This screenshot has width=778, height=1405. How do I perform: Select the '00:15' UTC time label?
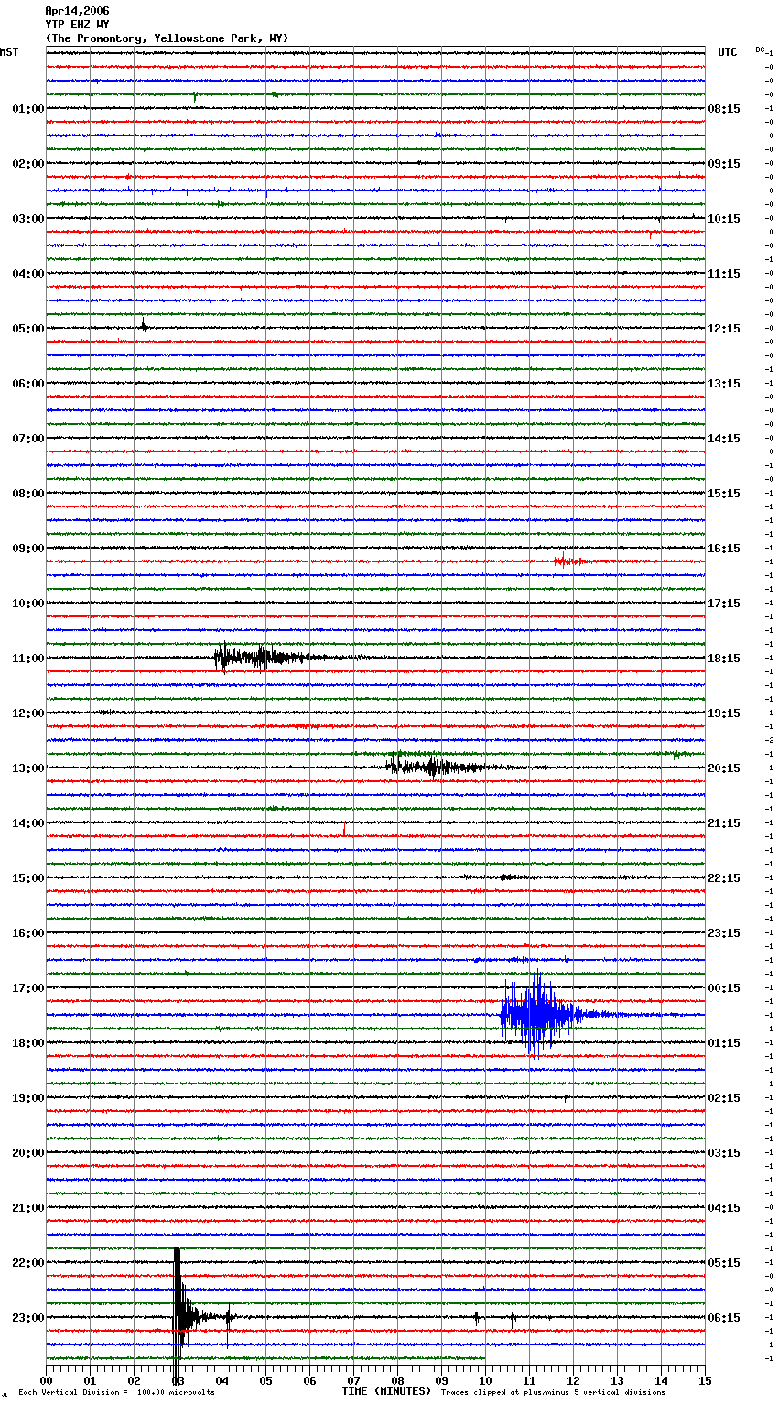(724, 988)
